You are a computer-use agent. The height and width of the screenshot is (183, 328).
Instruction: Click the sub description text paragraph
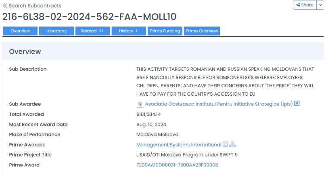225,82
